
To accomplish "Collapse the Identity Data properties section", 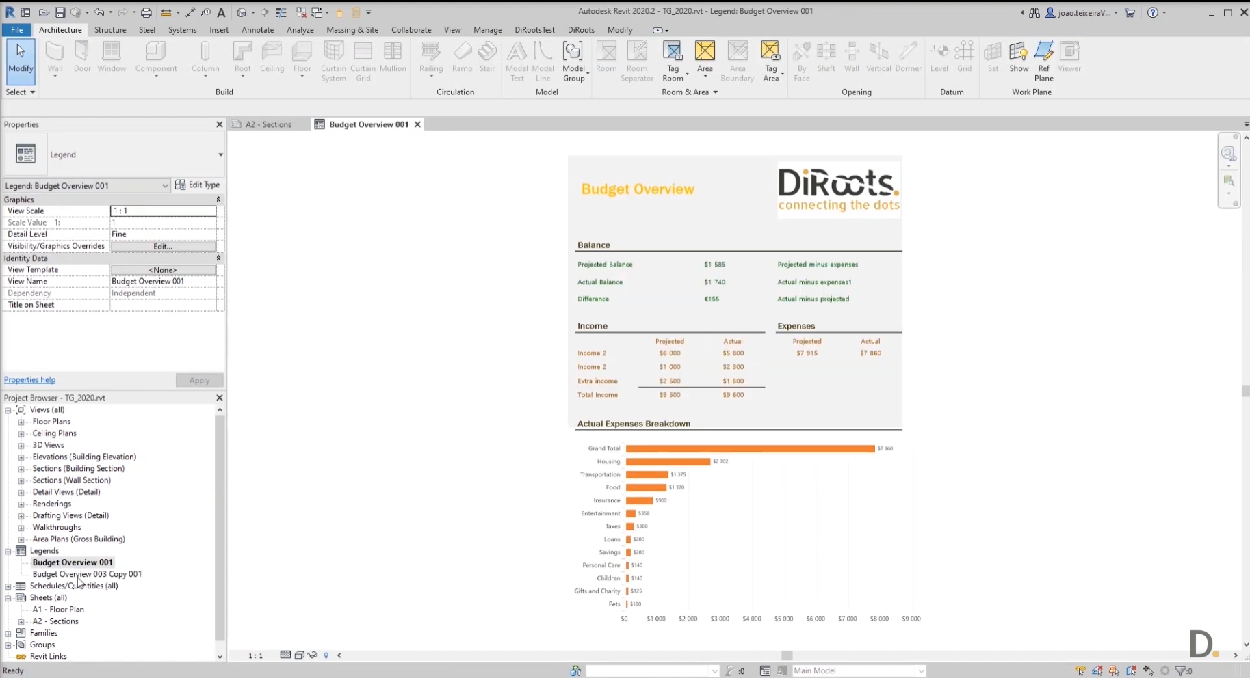I will click(x=218, y=258).
